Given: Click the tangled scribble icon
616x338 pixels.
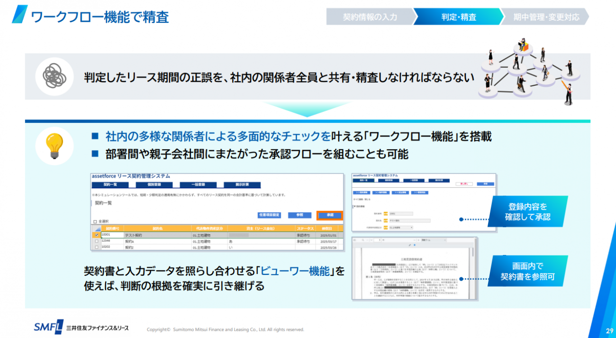Looking at the screenshot, I should point(54,75).
